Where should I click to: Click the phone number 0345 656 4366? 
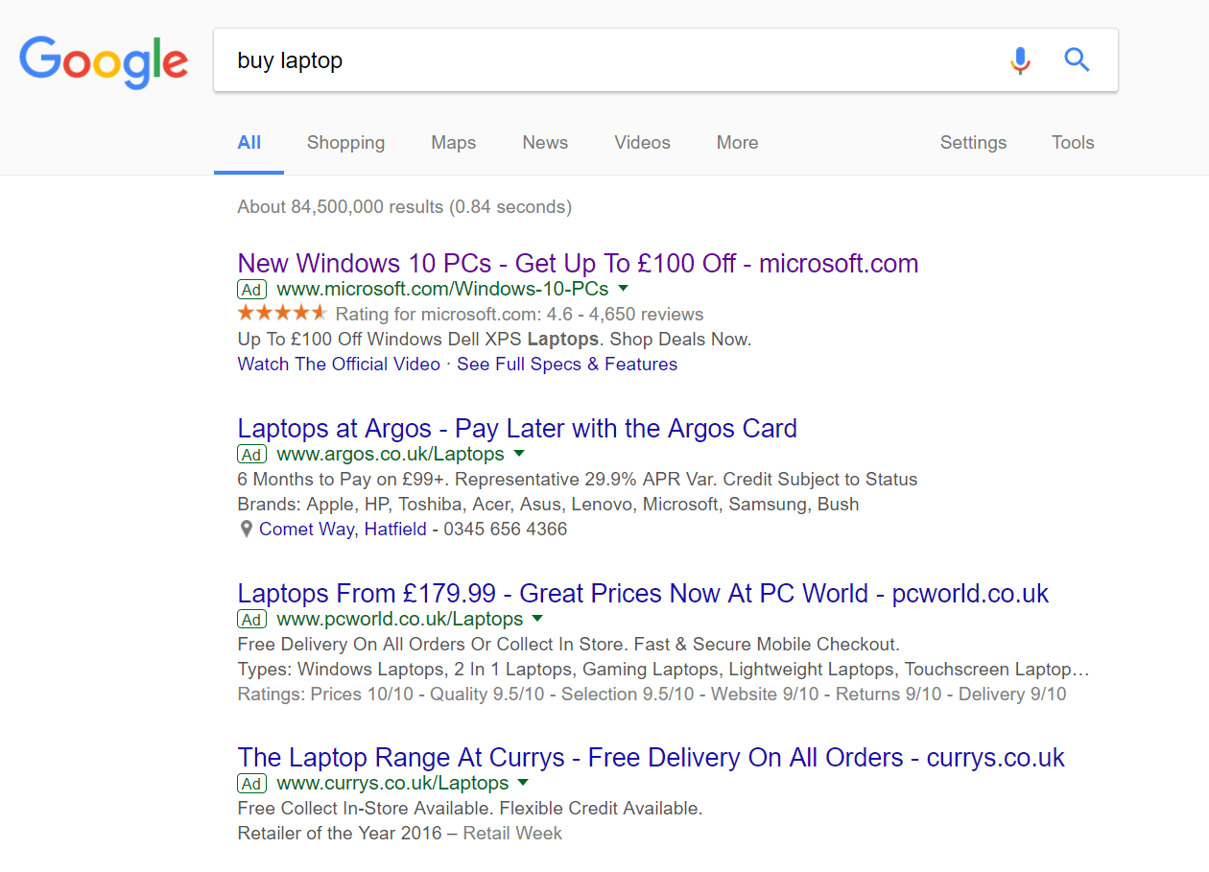point(506,530)
